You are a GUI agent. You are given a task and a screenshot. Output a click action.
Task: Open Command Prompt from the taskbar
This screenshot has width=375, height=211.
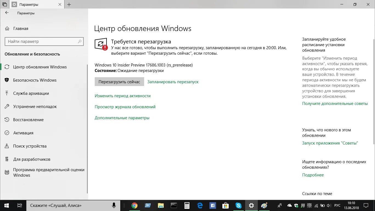(174, 206)
